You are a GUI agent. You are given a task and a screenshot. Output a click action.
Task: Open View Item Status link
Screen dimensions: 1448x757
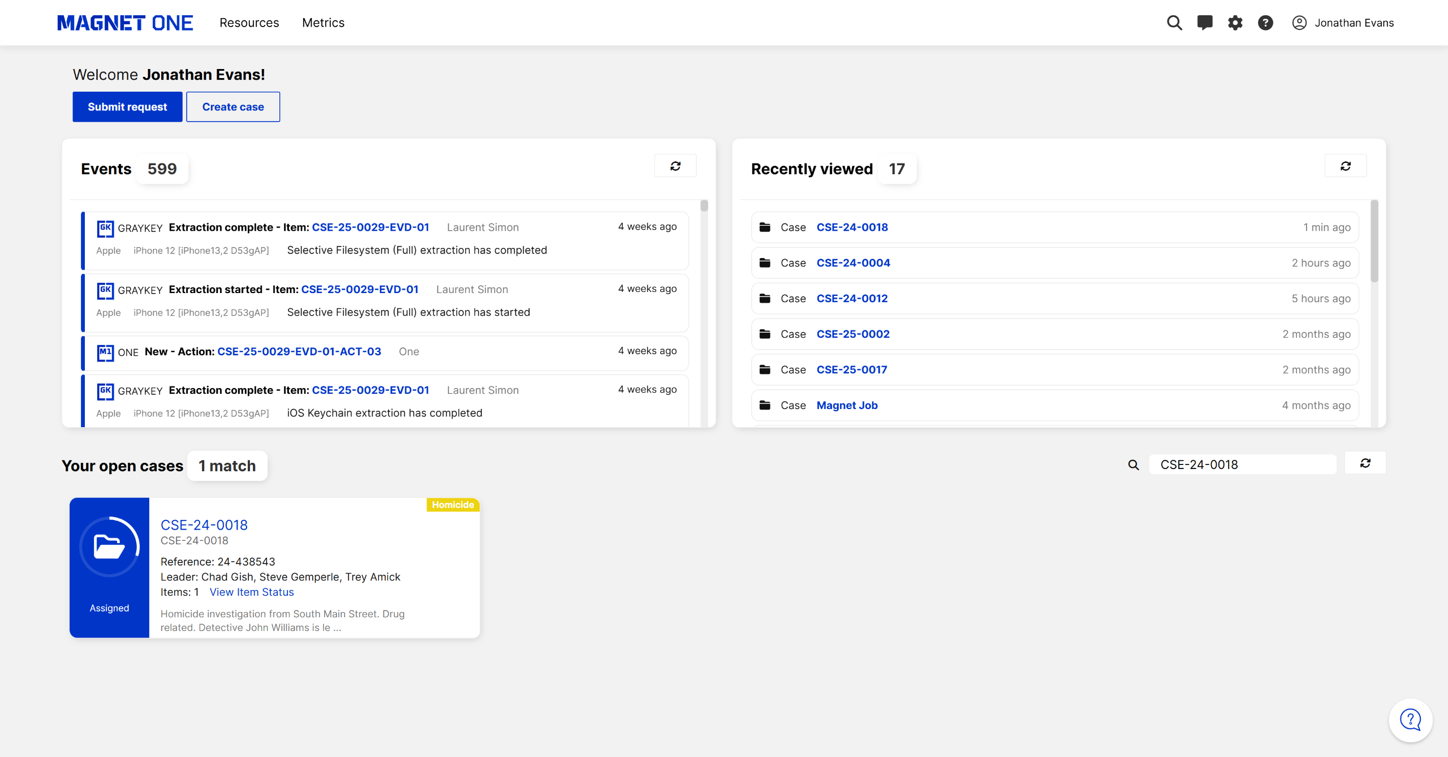252,592
